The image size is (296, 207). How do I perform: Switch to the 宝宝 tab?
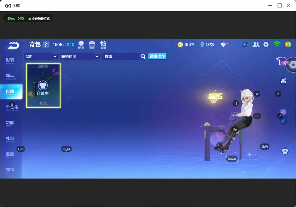click(10, 154)
